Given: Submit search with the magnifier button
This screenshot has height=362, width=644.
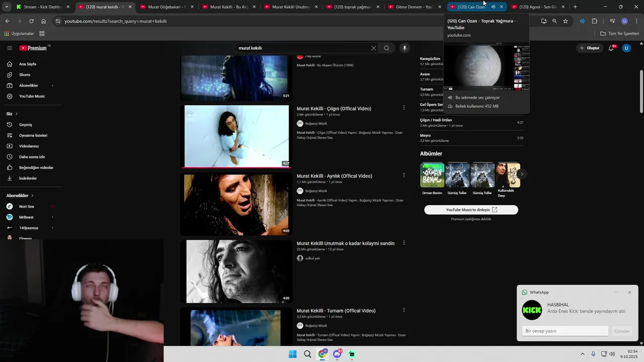Looking at the screenshot, I should pos(386,48).
